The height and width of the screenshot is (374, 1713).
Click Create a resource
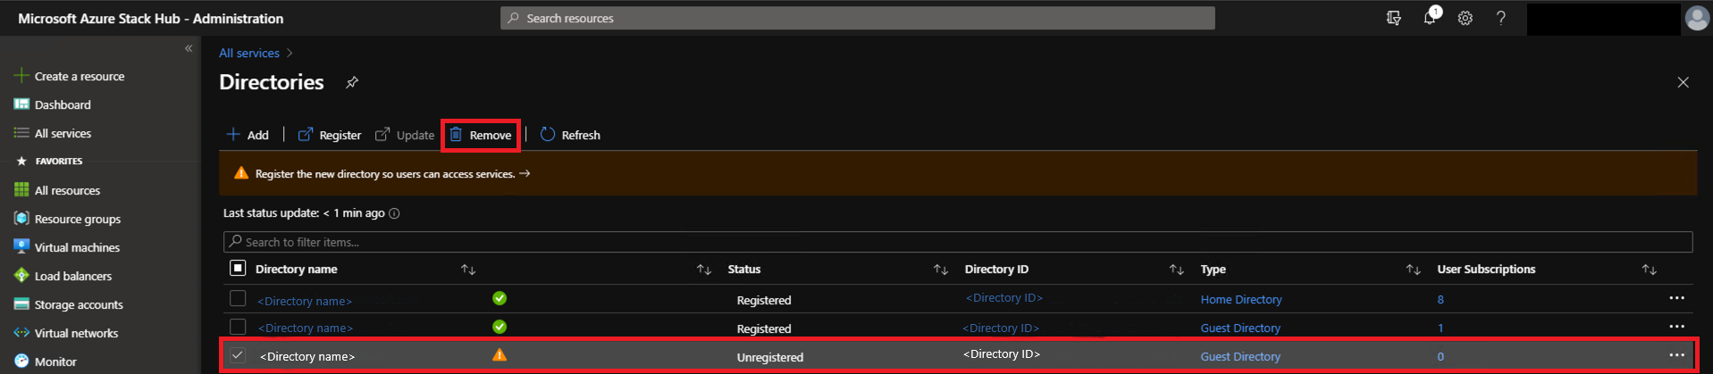click(70, 76)
